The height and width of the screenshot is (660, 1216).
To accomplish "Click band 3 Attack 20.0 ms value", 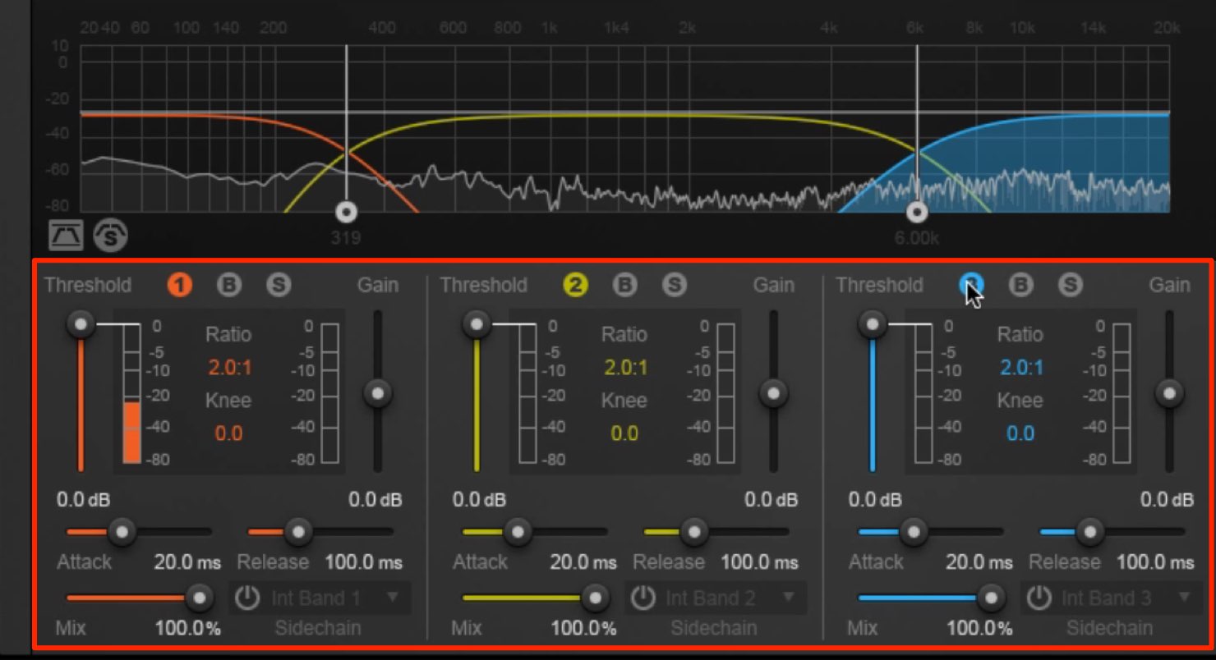I will (x=979, y=562).
